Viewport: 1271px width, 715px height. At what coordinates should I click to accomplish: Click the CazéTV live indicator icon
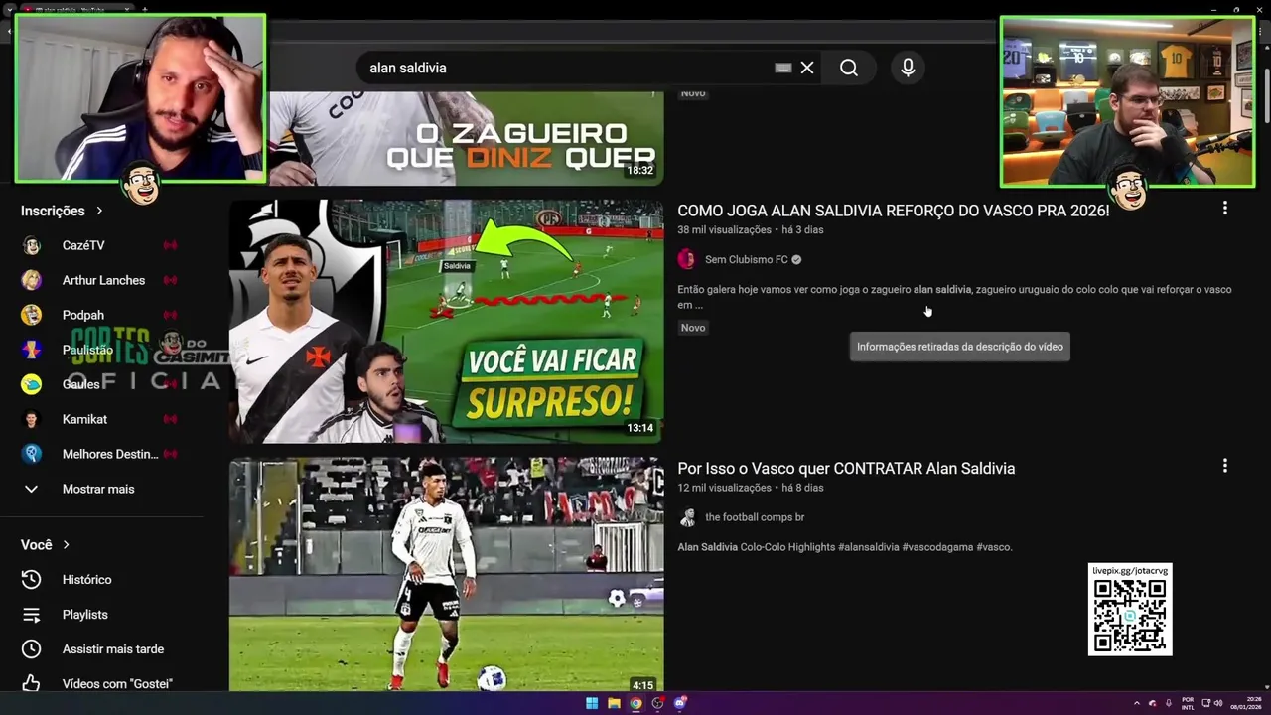pyautogui.click(x=170, y=245)
